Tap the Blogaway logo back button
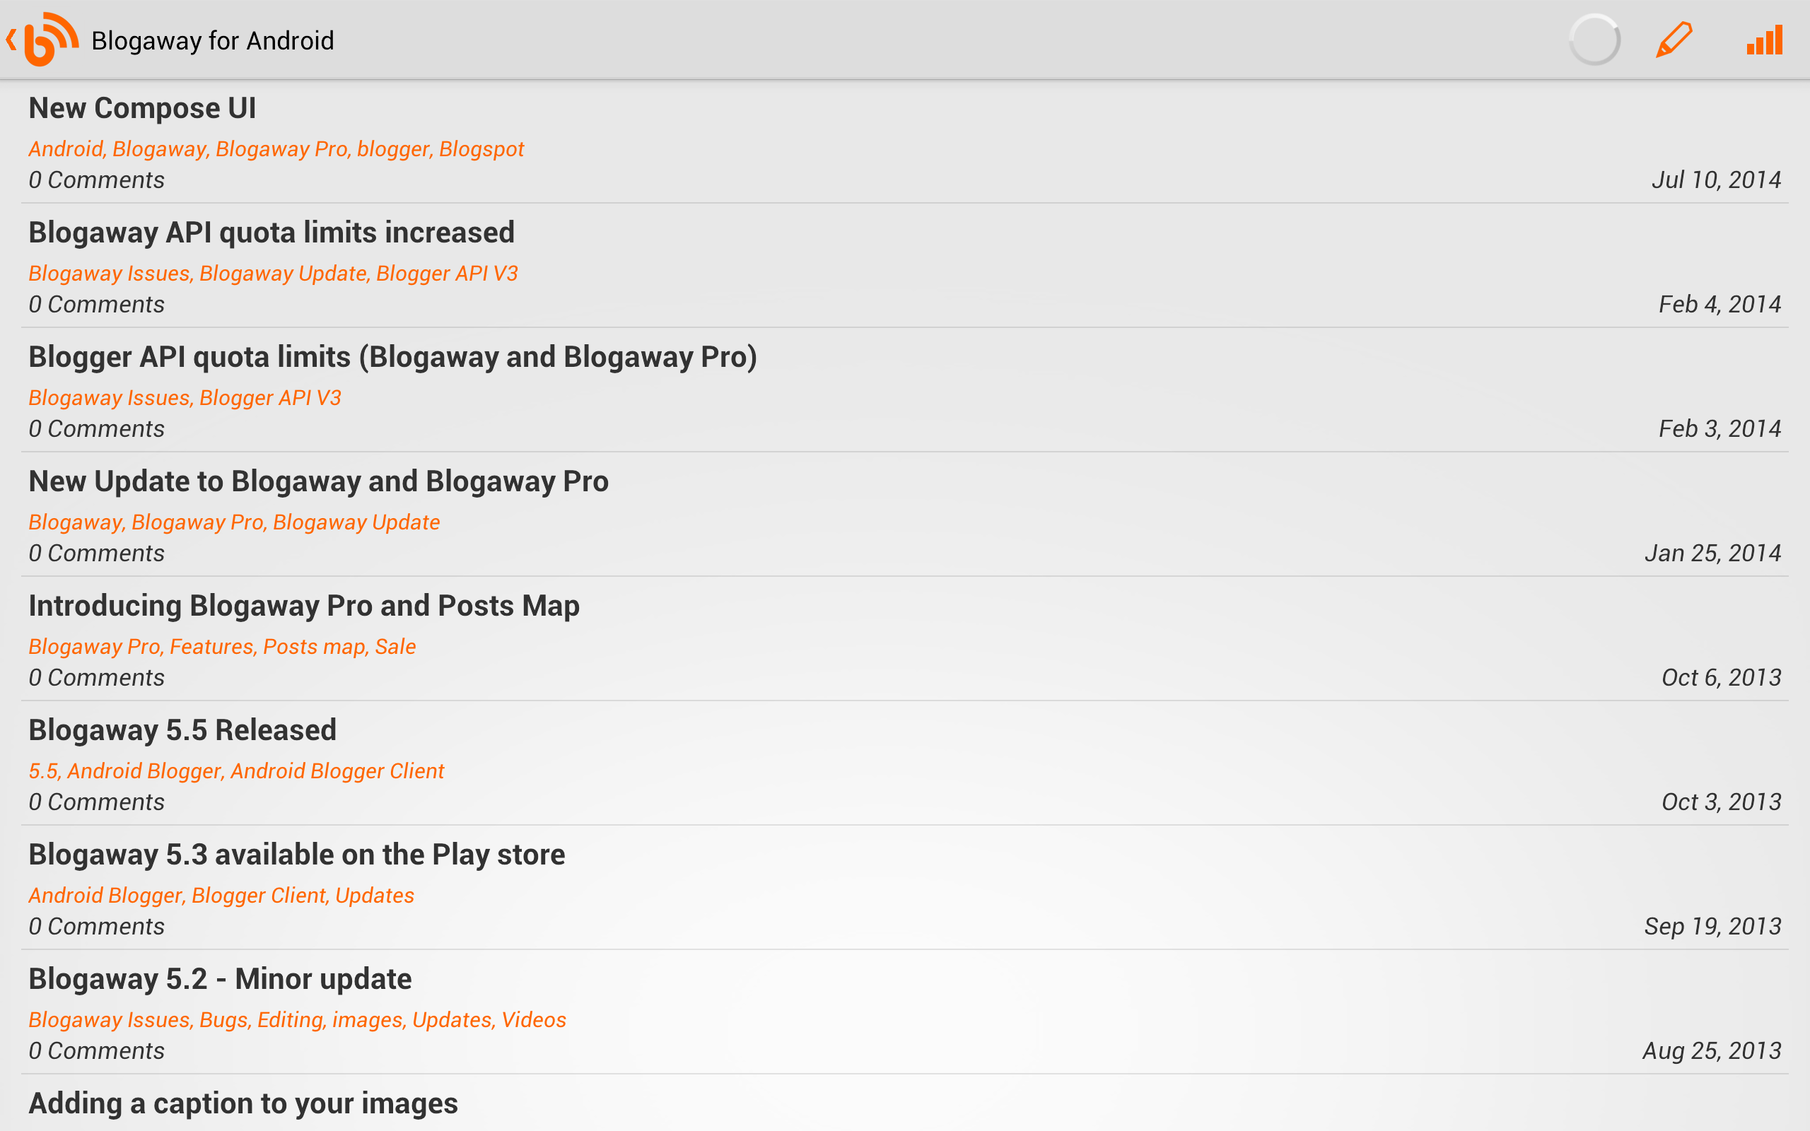The height and width of the screenshot is (1131, 1810). tap(42, 40)
